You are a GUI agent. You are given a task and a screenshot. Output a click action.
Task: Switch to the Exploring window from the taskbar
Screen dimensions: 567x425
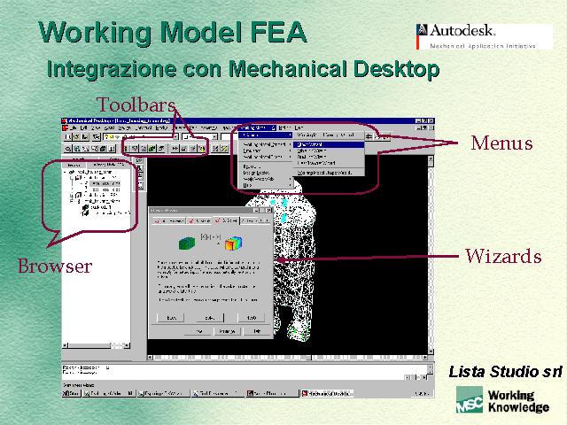(163, 393)
